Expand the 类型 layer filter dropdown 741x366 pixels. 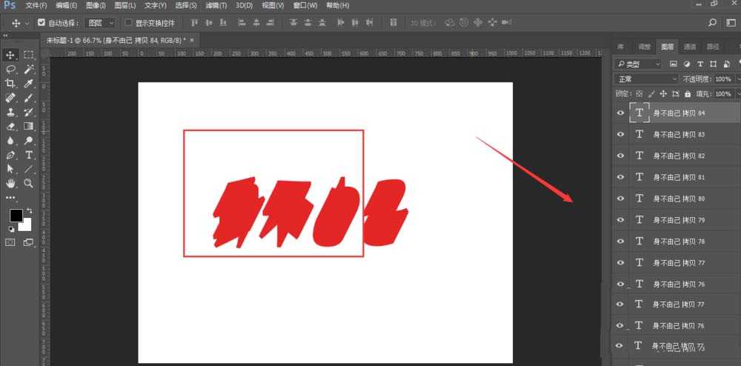point(642,64)
